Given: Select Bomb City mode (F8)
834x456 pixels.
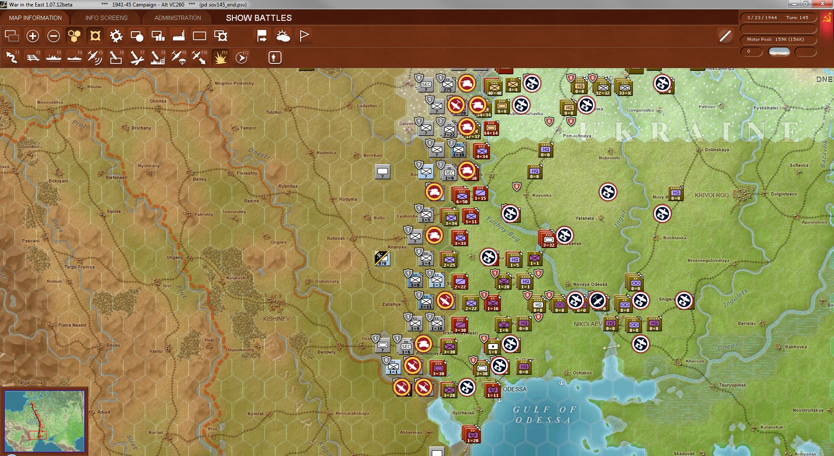Looking at the screenshot, I should click(158, 57).
